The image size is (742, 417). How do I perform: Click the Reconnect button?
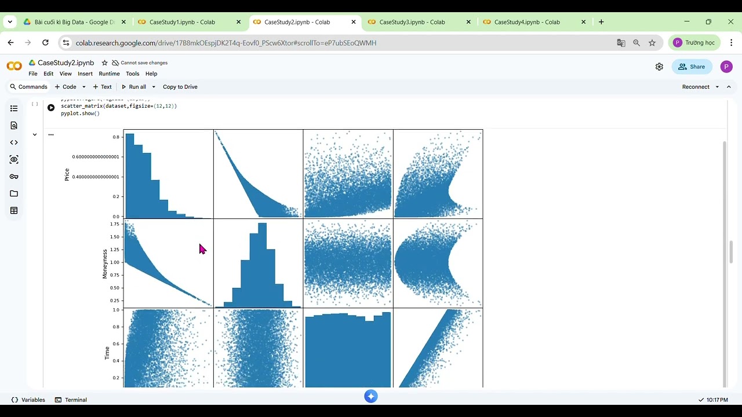(x=696, y=87)
